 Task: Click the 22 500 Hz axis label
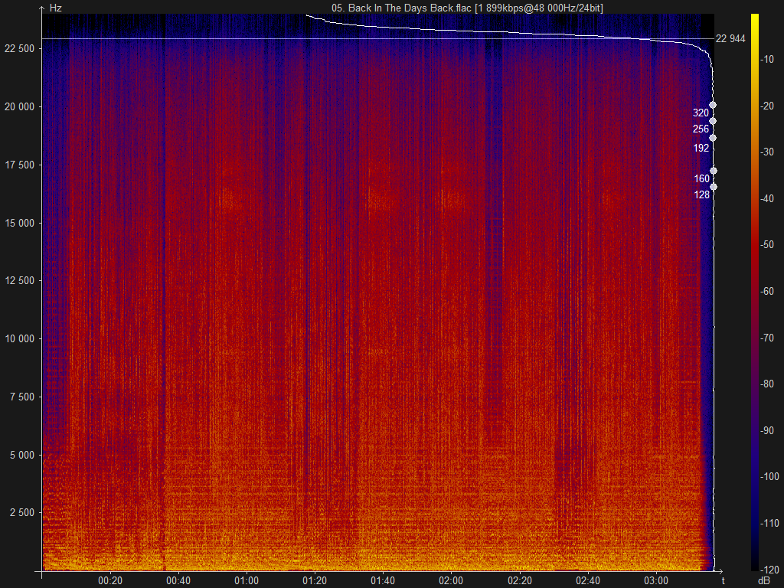pos(19,48)
